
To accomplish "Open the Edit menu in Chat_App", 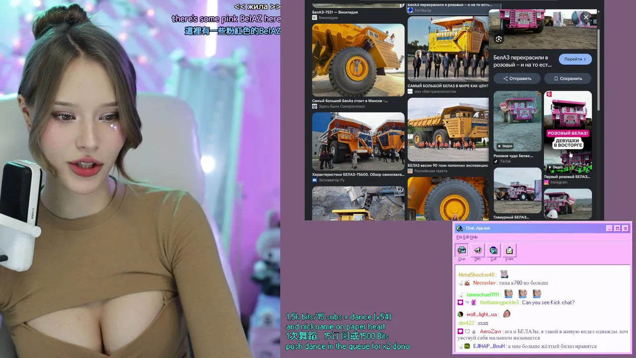I will coord(466,237).
